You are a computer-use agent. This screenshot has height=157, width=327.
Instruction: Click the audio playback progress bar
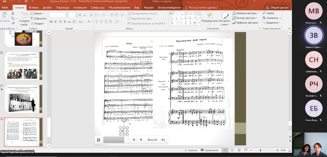pos(116,140)
